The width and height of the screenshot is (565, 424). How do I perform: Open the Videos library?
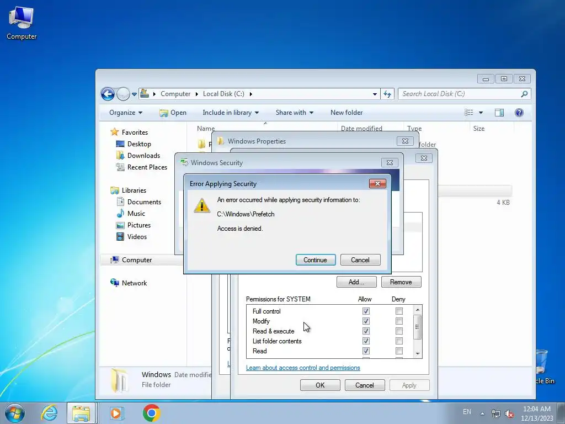[x=131, y=236]
